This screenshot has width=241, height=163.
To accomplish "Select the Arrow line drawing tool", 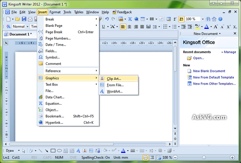I will coord(47,151).
